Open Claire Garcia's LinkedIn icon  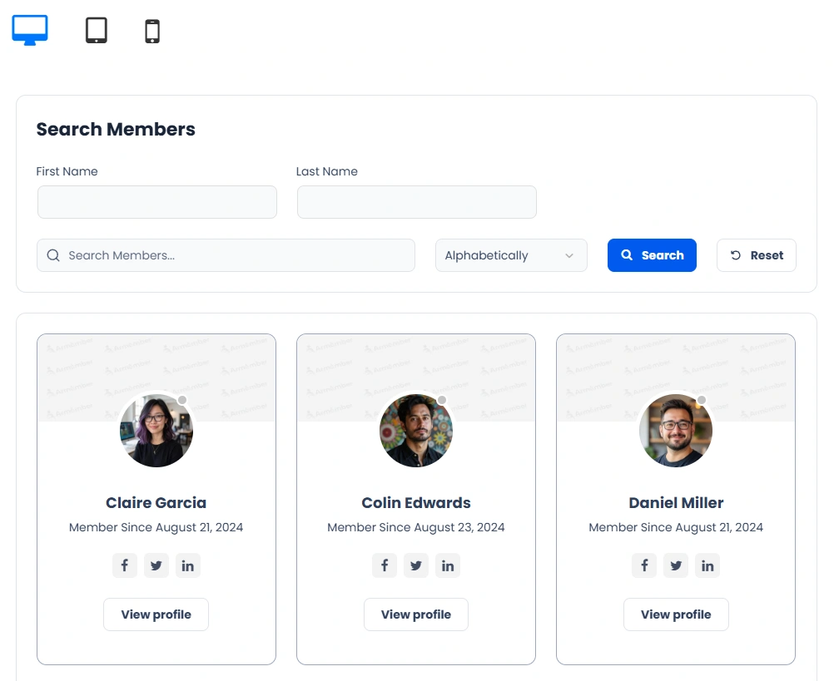pos(188,565)
